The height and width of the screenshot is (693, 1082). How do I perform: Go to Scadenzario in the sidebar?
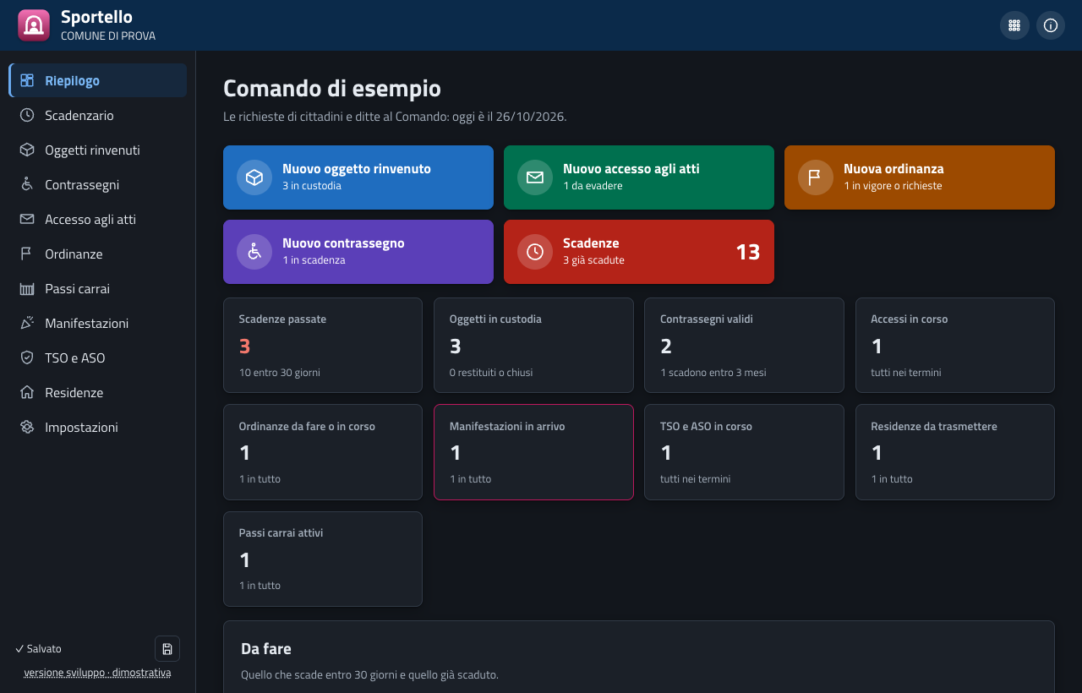[x=98, y=115]
